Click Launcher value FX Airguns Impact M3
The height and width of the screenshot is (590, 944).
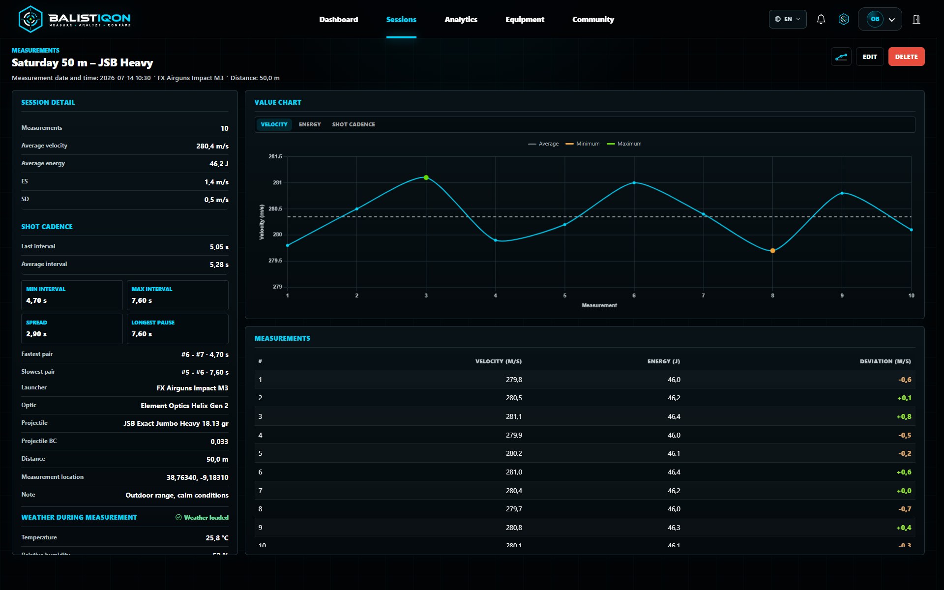[x=192, y=388]
